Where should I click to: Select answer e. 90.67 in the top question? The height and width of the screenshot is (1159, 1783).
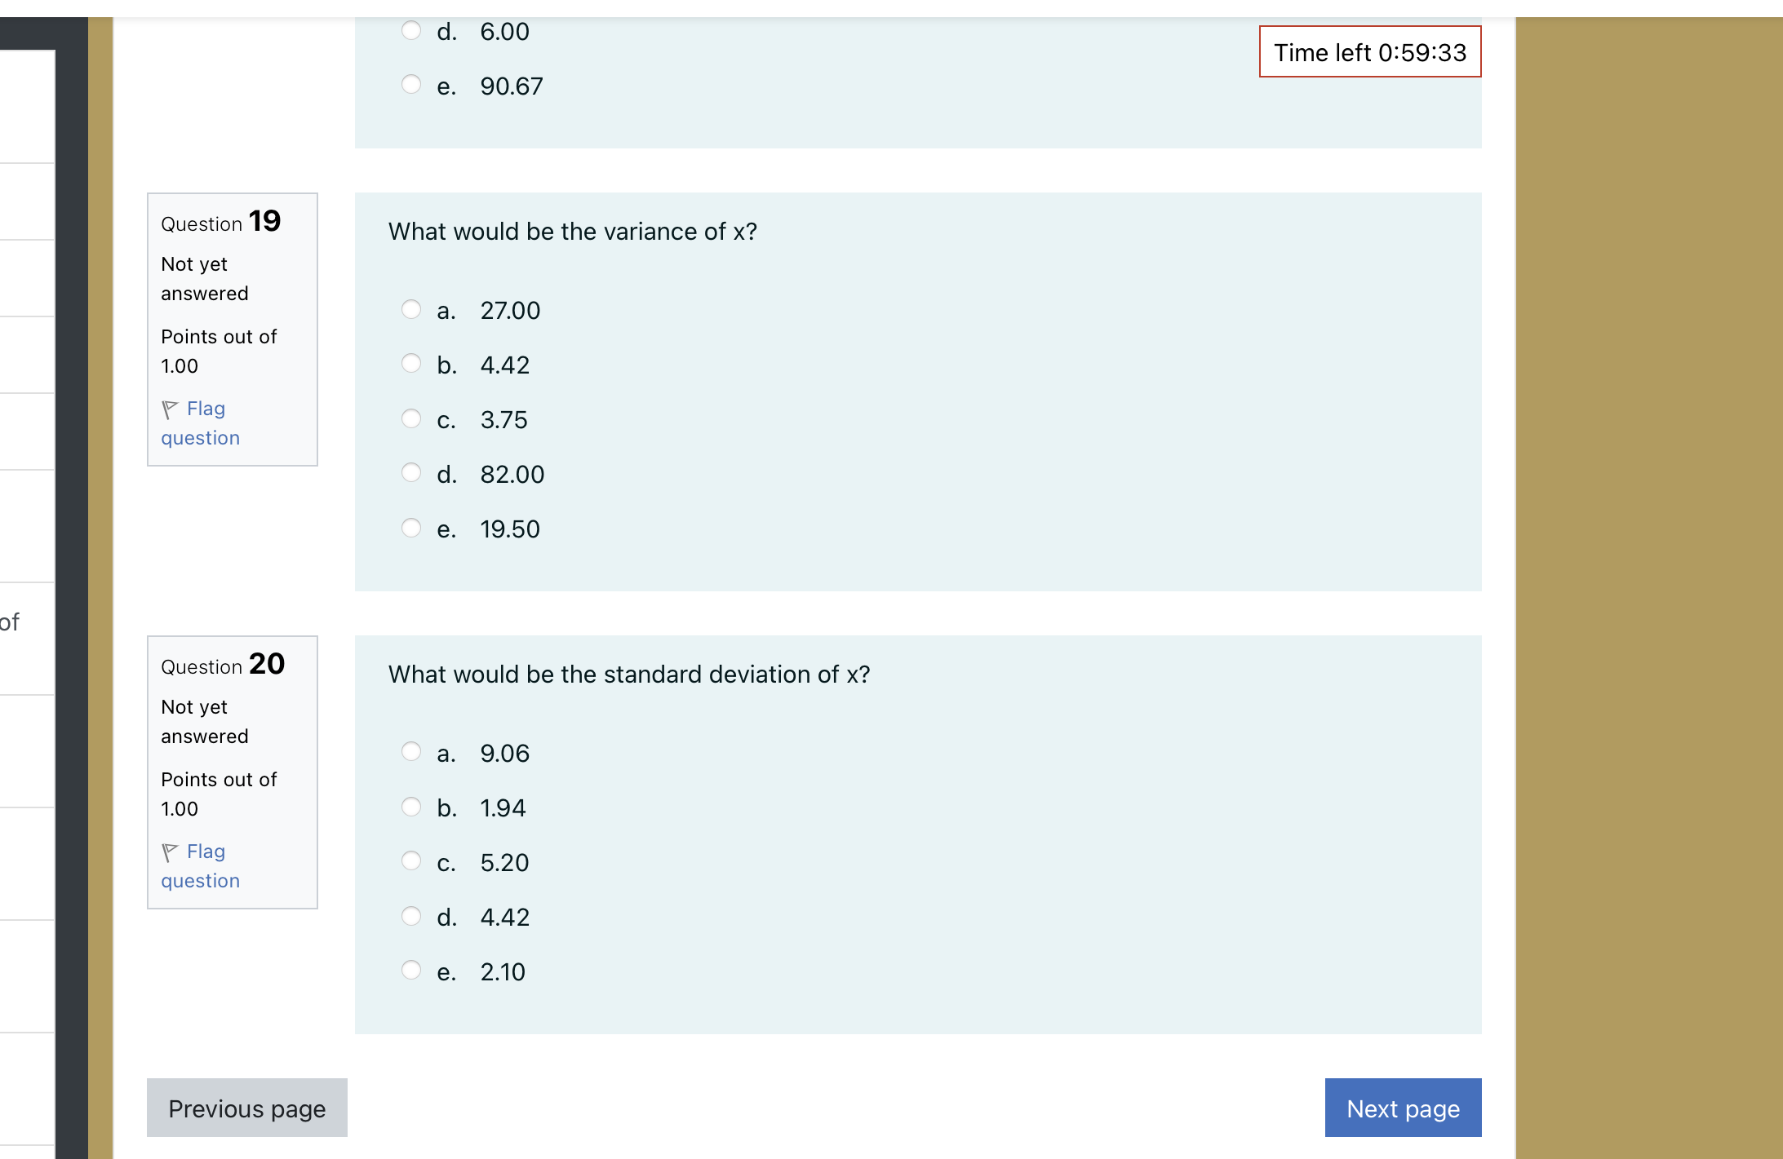(410, 84)
